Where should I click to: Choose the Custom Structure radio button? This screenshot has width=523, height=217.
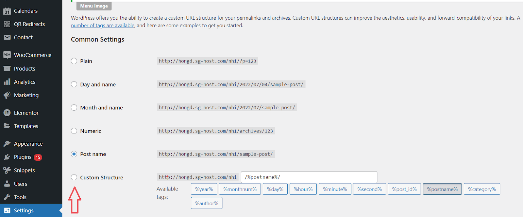[74, 177]
